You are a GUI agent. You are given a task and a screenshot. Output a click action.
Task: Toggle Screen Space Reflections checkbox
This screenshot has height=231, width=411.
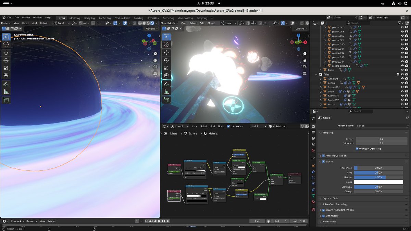coord(324,210)
